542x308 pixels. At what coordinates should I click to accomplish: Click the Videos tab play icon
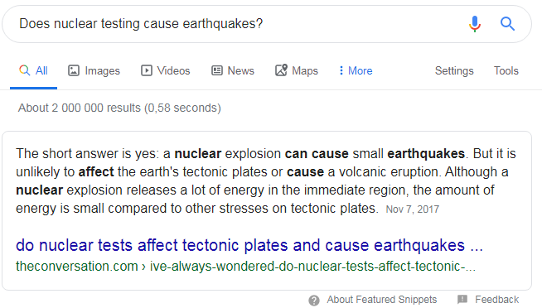tap(146, 70)
